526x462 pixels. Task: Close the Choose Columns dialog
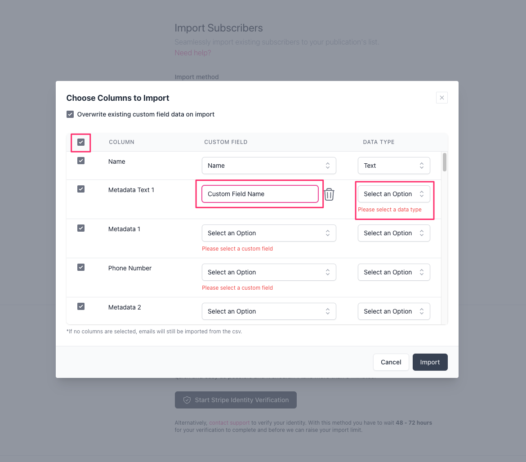click(x=441, y=98)
